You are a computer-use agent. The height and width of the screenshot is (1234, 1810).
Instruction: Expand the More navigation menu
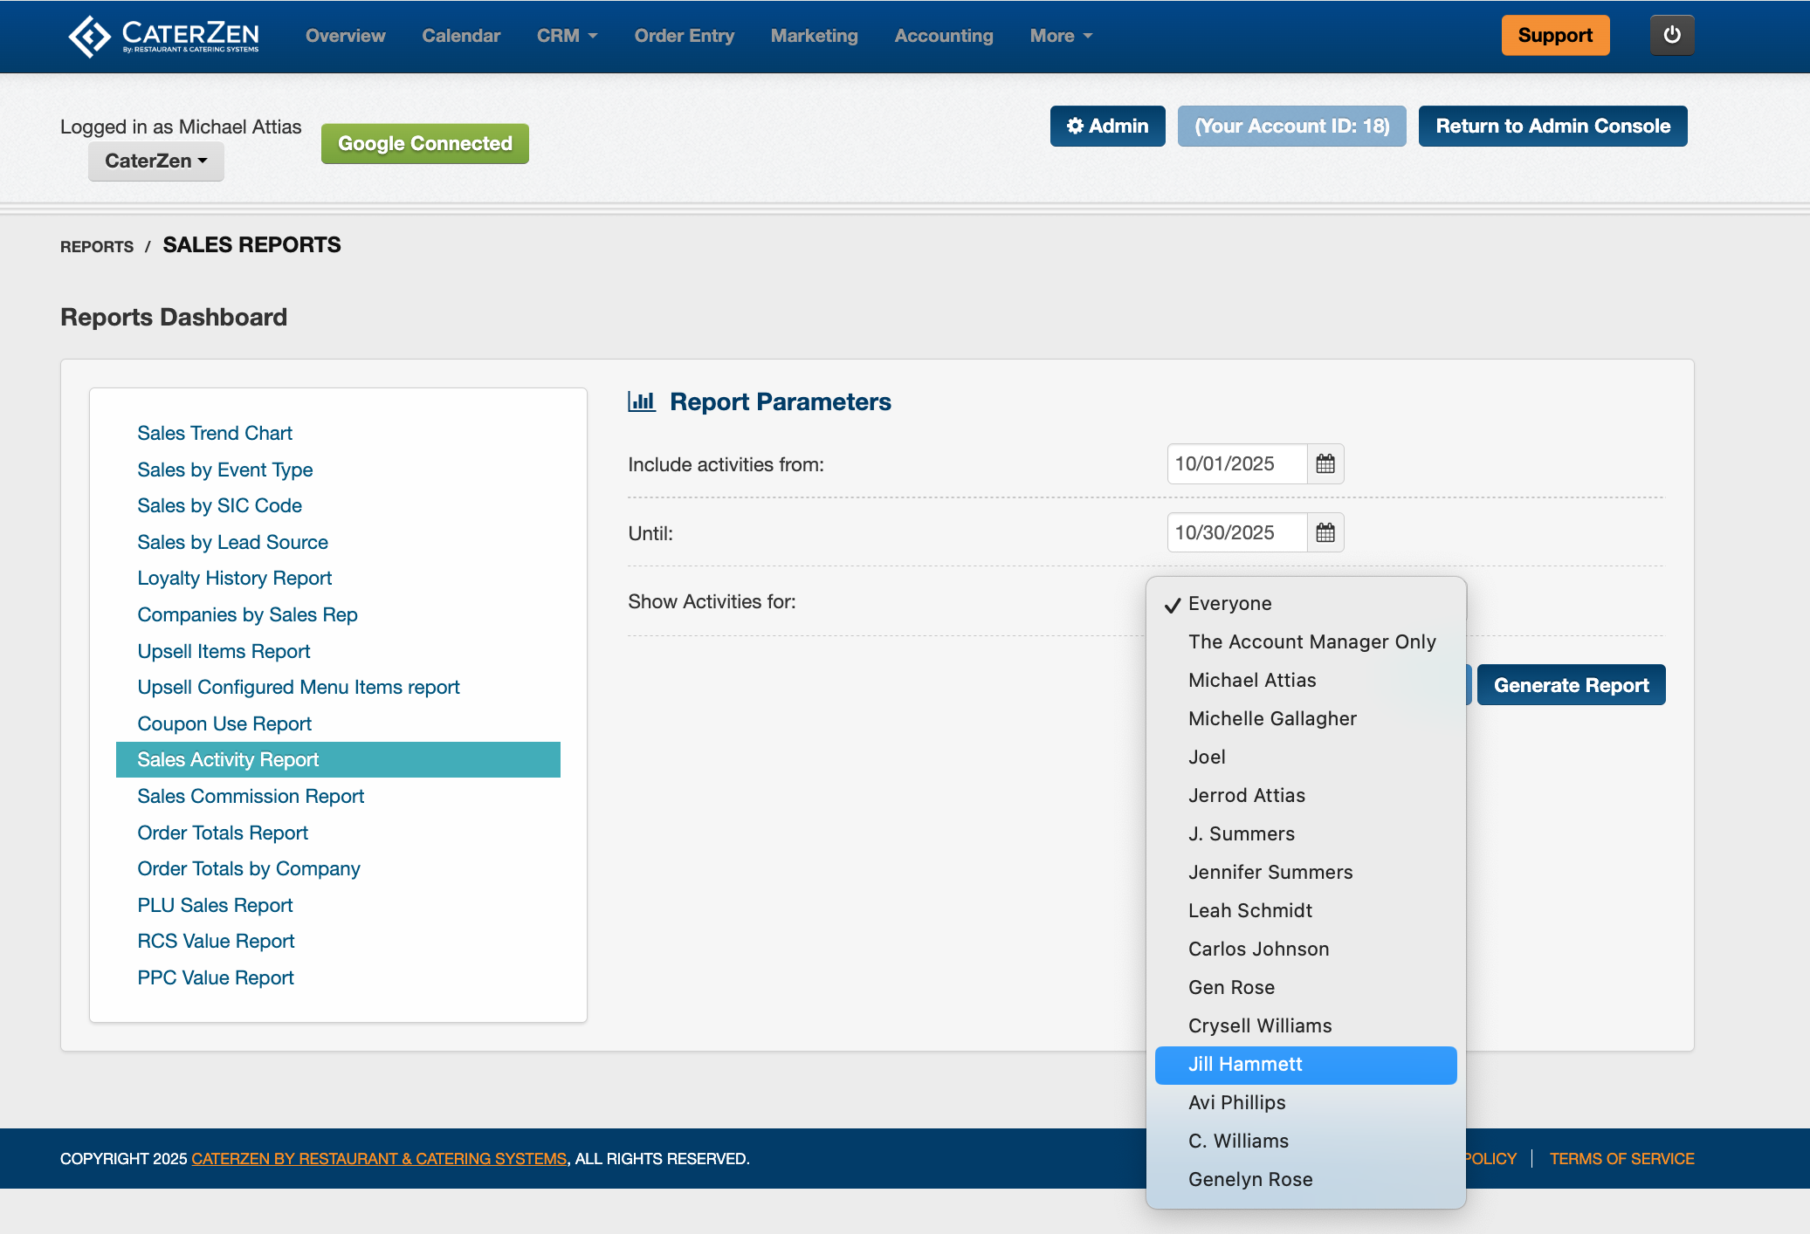point(1060,36)
